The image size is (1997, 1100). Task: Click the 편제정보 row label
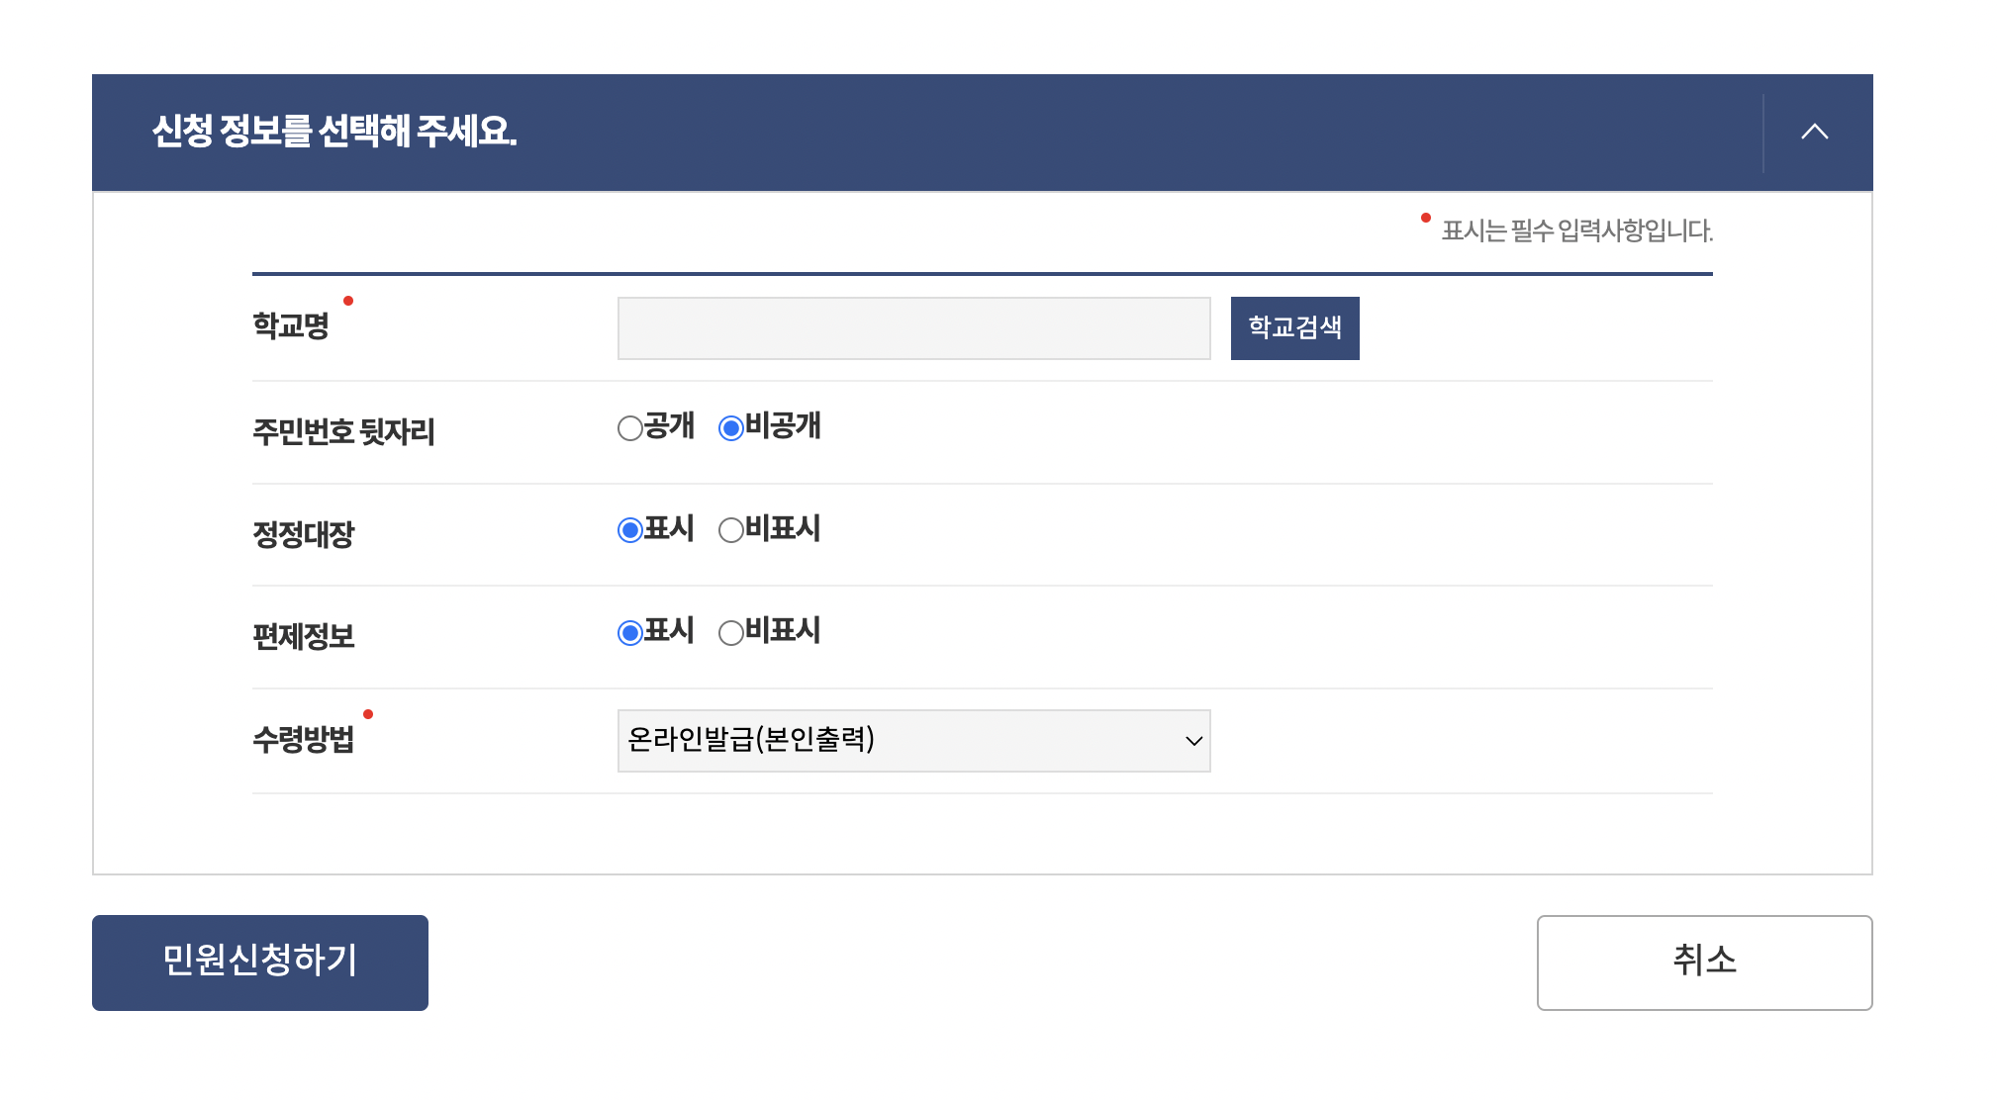(303, 633)
